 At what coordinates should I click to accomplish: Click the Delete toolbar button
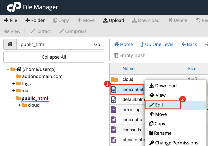pyautogui.click(x=178, y=20)
